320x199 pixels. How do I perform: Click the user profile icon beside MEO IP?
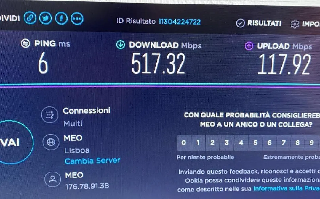(x=53, y=179)
